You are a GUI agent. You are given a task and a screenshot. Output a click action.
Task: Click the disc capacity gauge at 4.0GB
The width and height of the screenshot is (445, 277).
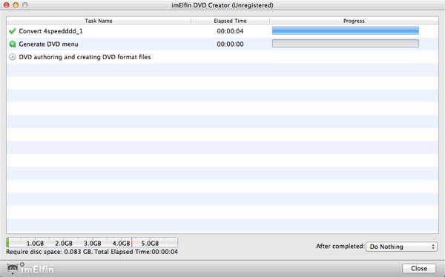121,243
